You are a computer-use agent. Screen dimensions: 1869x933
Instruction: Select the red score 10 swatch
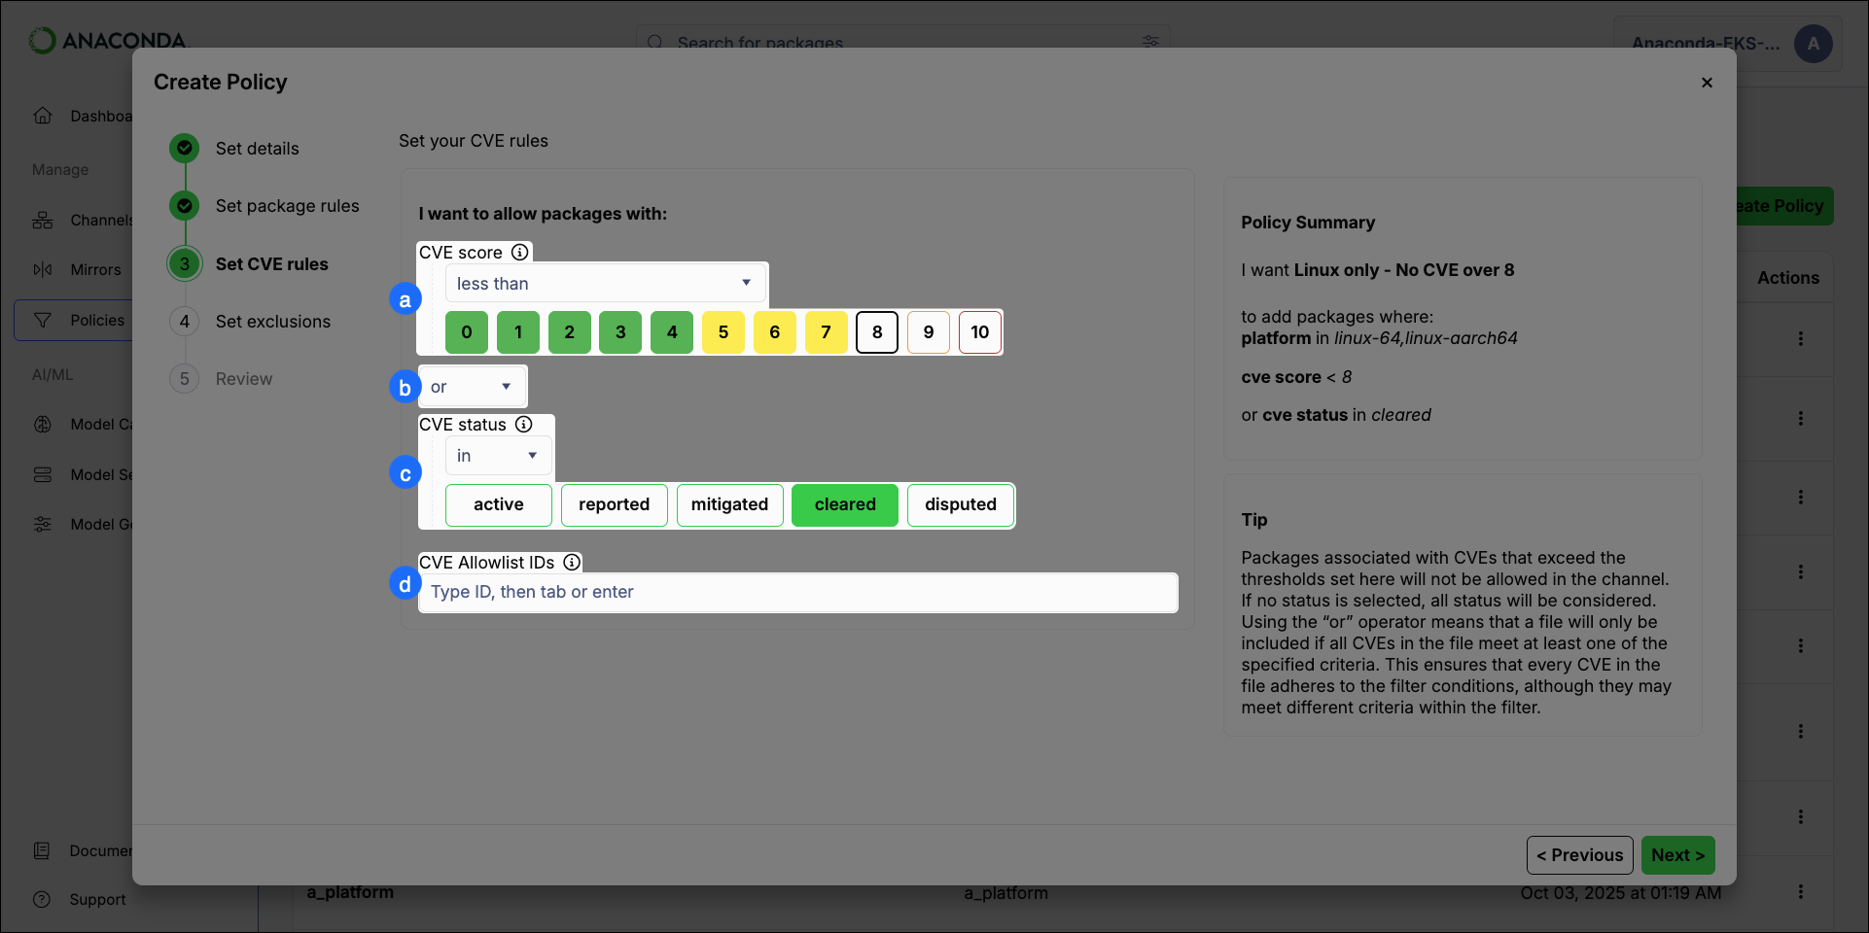979,331
